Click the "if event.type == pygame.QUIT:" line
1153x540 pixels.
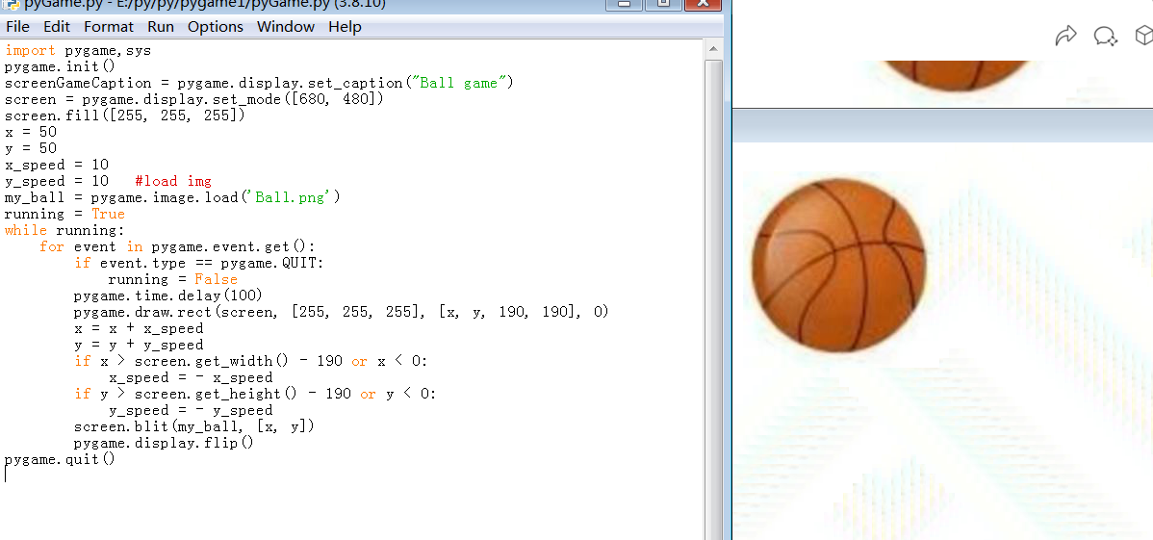198,263
